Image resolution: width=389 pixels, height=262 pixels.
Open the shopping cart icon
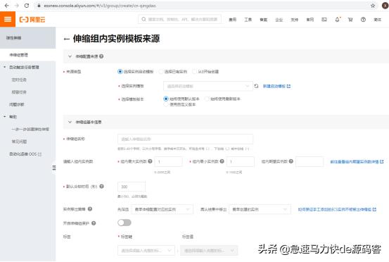pyautogui.click(x=350, y=20)
